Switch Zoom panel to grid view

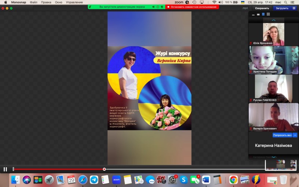(x=268, y=14)
